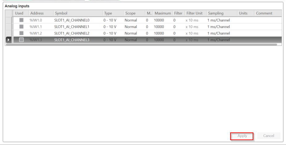Tick the Used checkbox for %IW1.2
Image resolution: width=286 pixels, height=145 pixels.
point(21,33)
